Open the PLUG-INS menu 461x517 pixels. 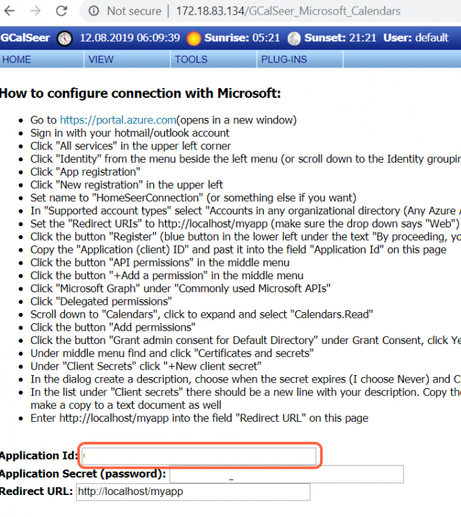[284, 59]
